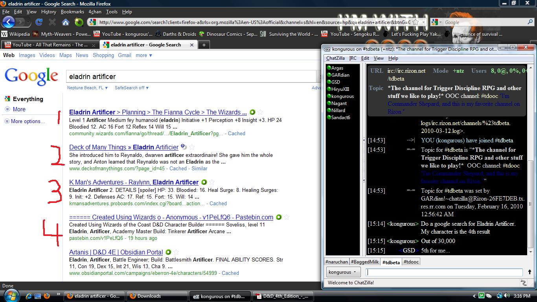
Task: Open the K Man's Adventures Raylynn result
Action: coord(134,182)
